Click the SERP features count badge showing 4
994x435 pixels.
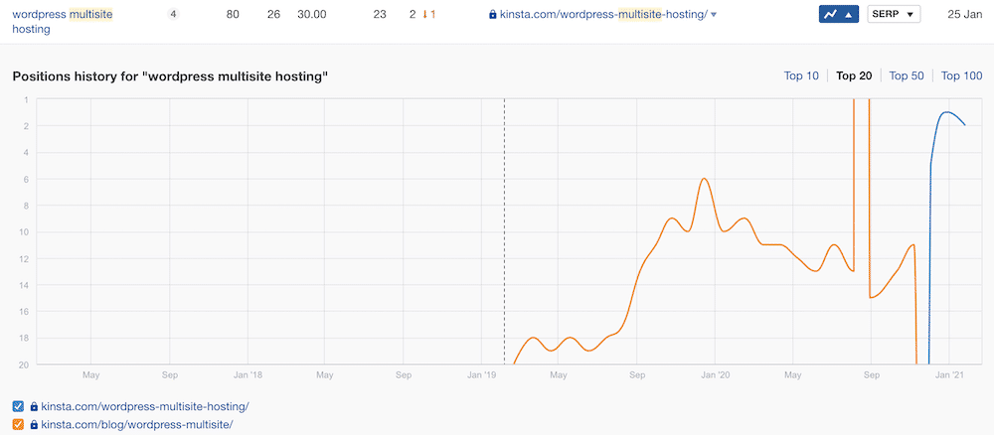[x=173, y=14]
